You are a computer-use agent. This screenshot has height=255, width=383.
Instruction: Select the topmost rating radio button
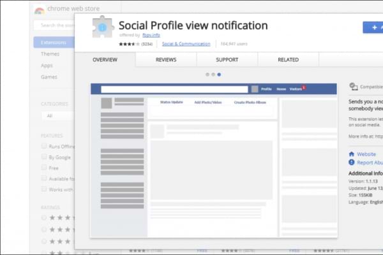(44, 217)
